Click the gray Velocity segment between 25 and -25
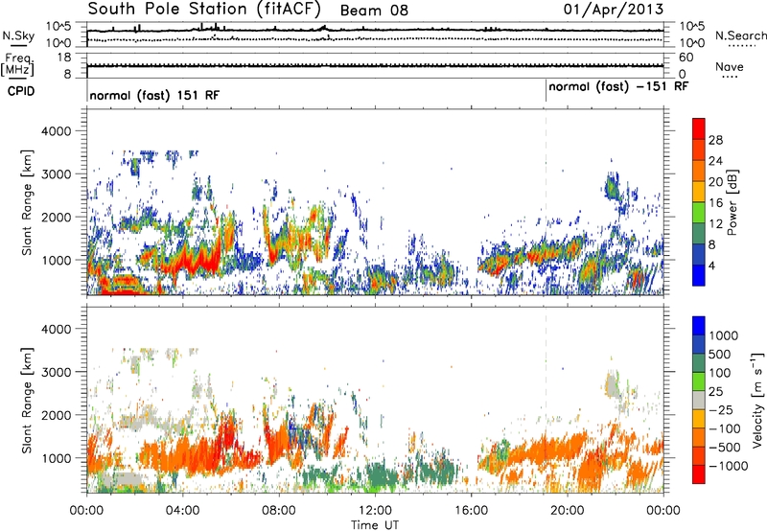Viewport: 767px width, 531px height. pos(699,400)
